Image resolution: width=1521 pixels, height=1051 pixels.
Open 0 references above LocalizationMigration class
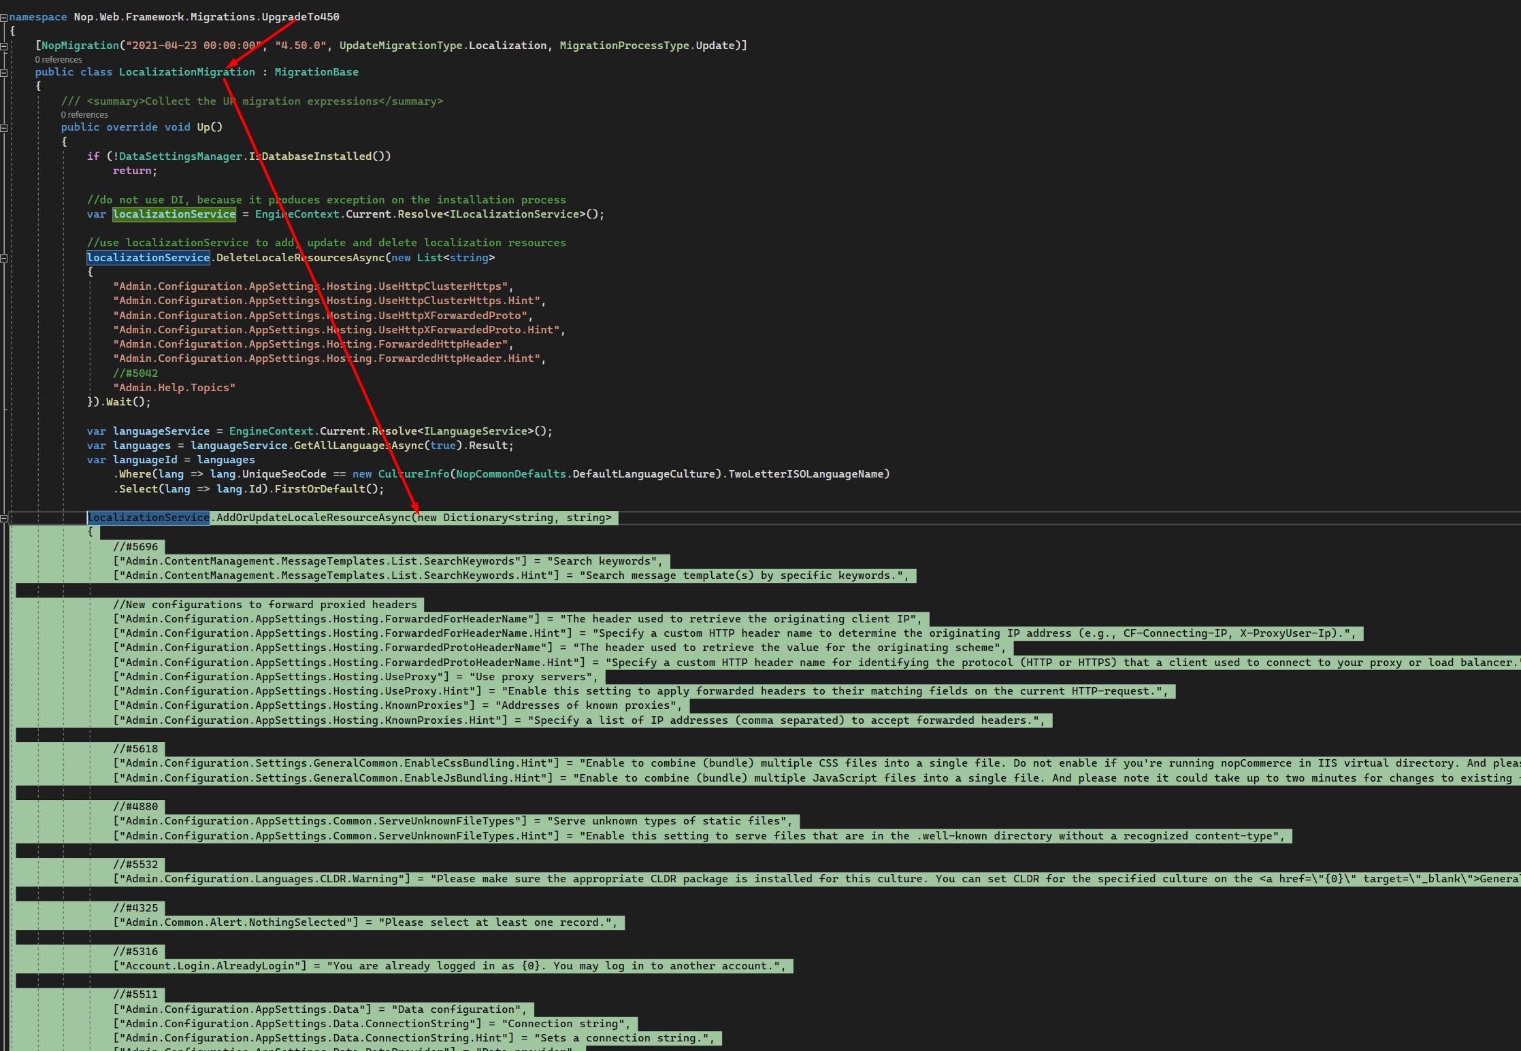58,59
